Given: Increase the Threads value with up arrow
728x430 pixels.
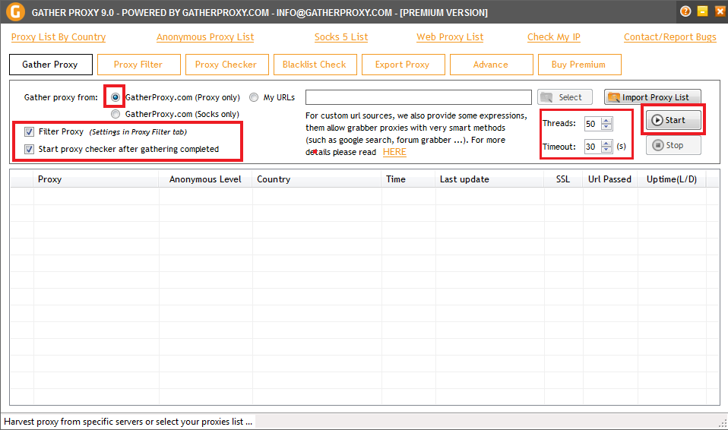Looking at the screenshot, I should point(606,121).
